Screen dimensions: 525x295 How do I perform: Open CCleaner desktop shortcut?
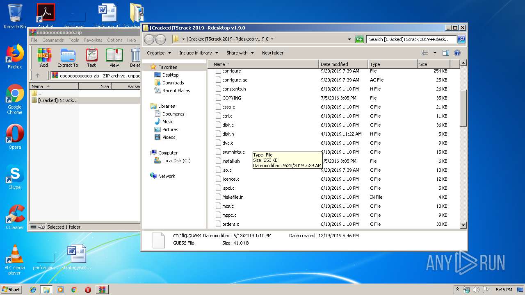tap(15, 217)
